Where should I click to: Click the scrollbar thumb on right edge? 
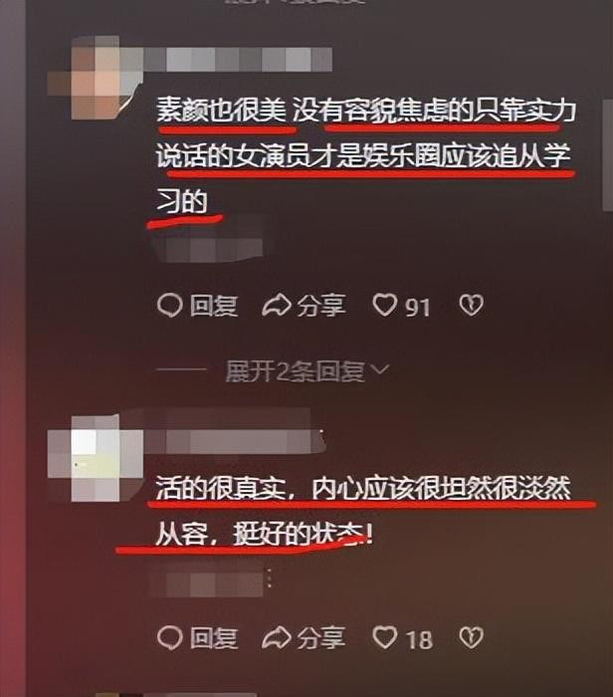pos(608,155)
